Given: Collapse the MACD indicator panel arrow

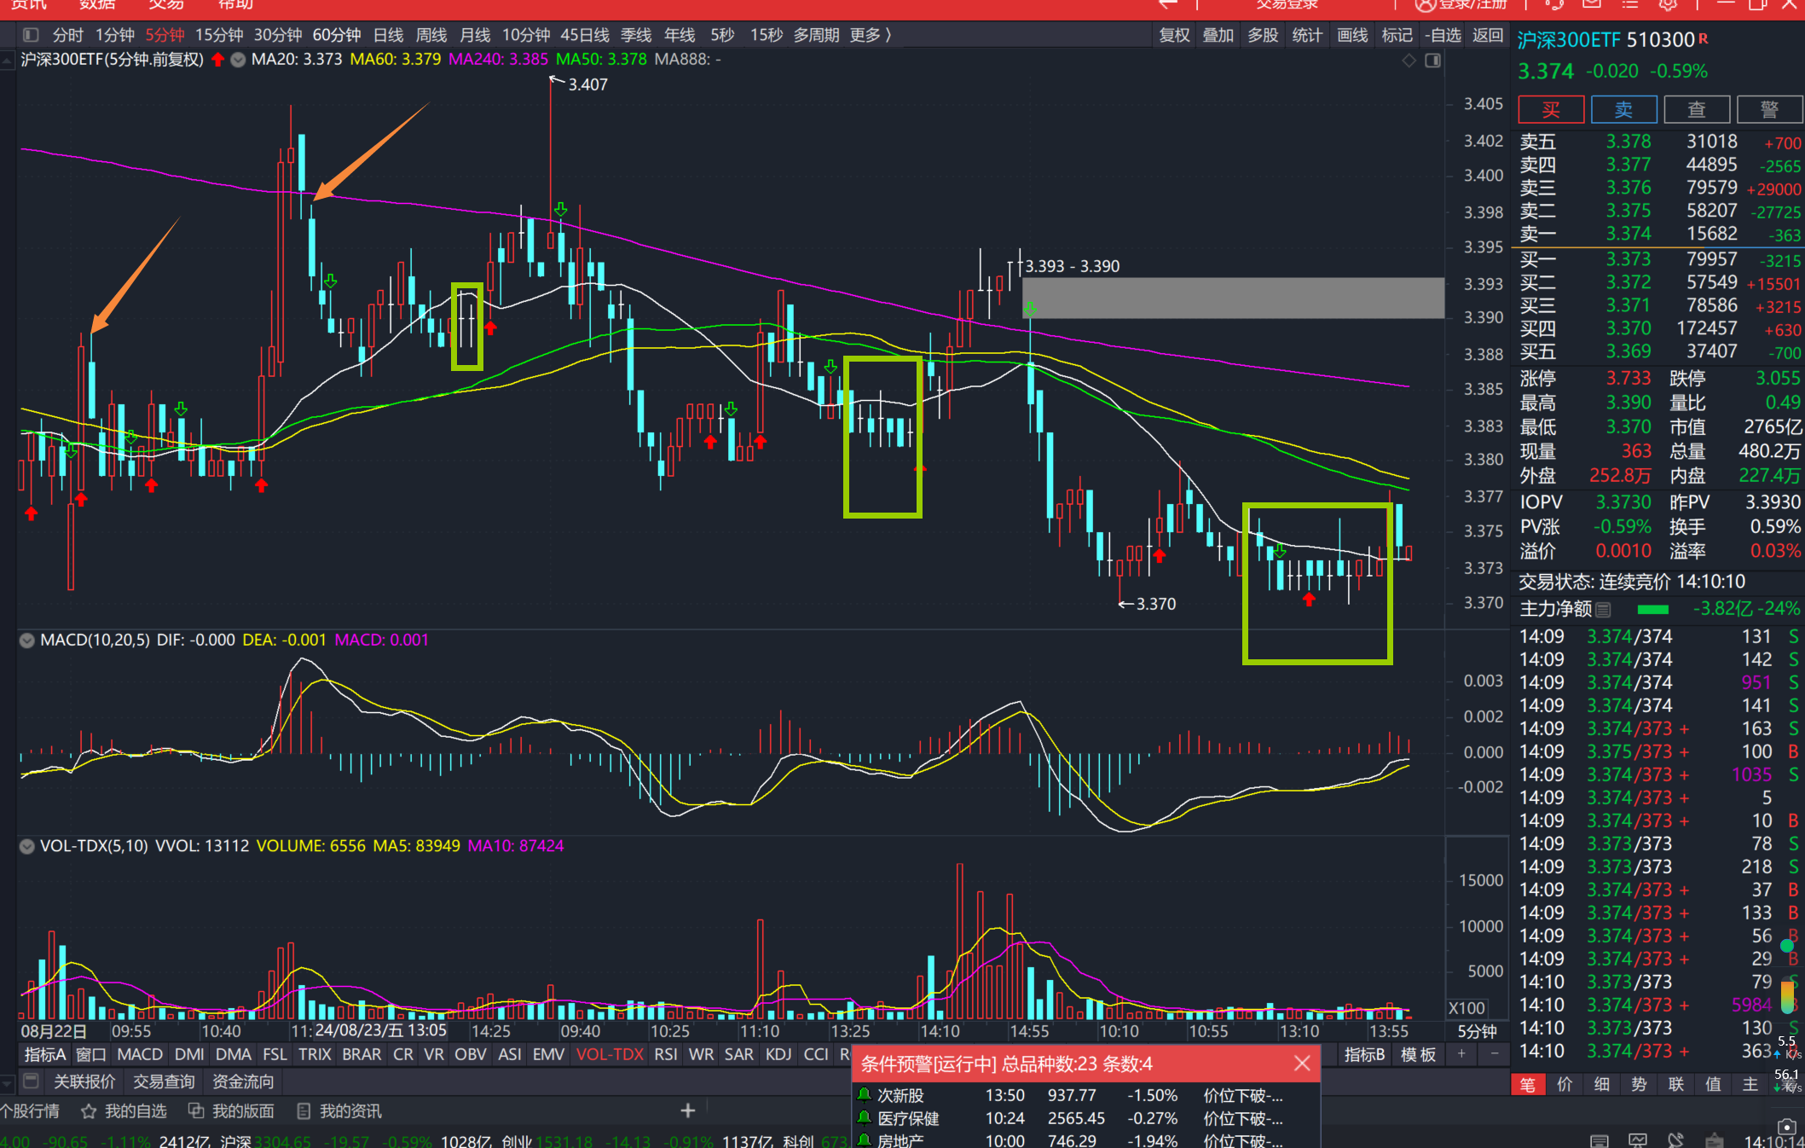Looking at the screenshot, I should pyautogui.click(x=27, y=640).
